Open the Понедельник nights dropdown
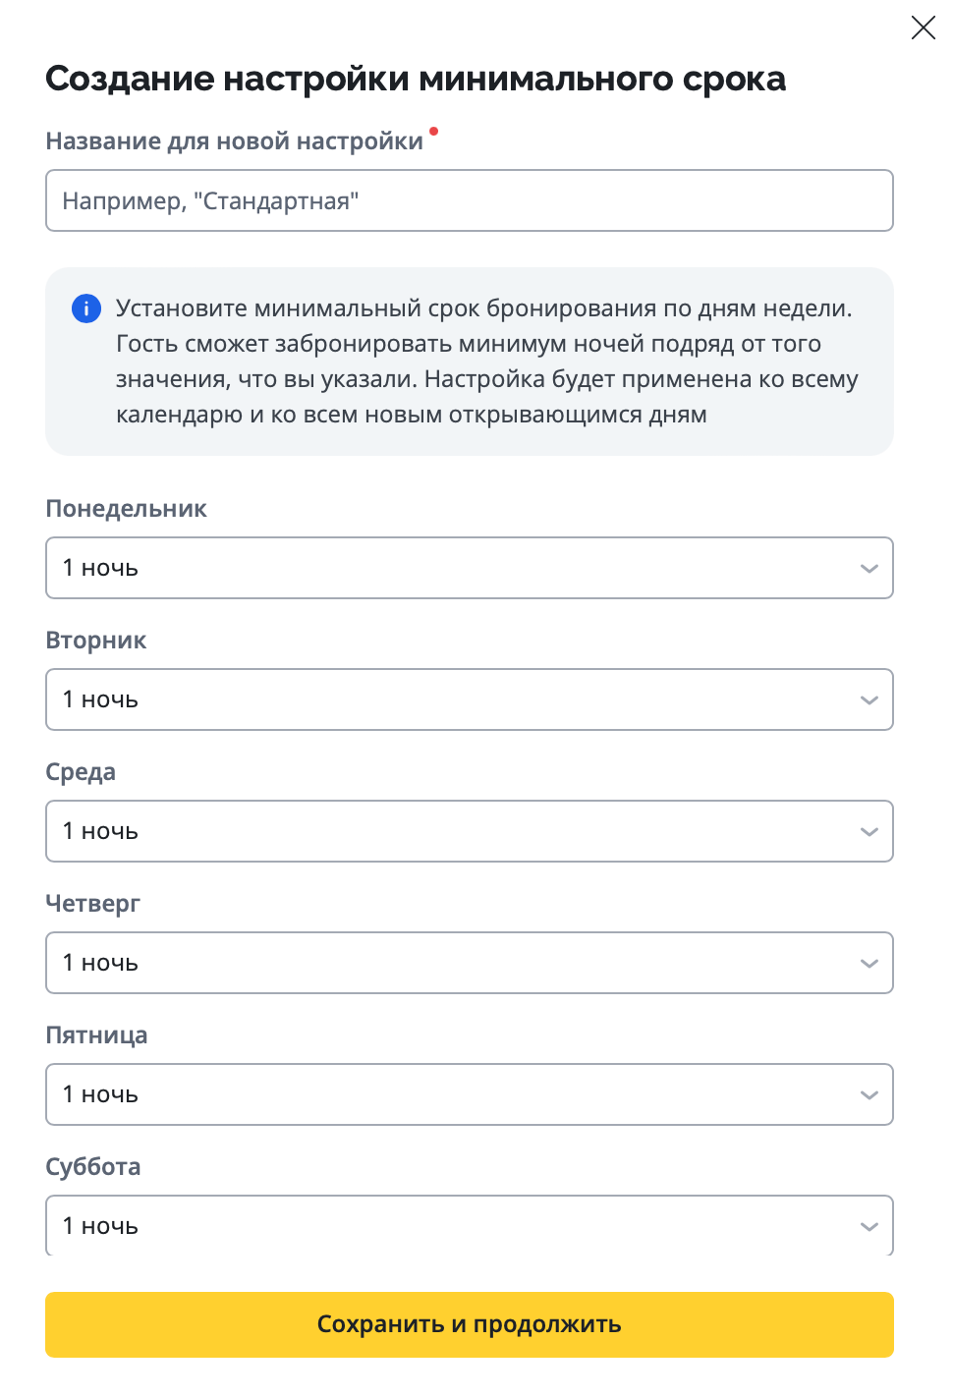 click(469, 568)
